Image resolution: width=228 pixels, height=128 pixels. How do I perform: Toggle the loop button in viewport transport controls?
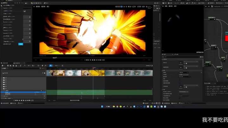(x=104, y=60)
